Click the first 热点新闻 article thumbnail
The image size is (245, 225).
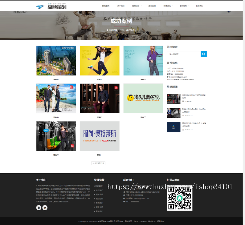174,99
